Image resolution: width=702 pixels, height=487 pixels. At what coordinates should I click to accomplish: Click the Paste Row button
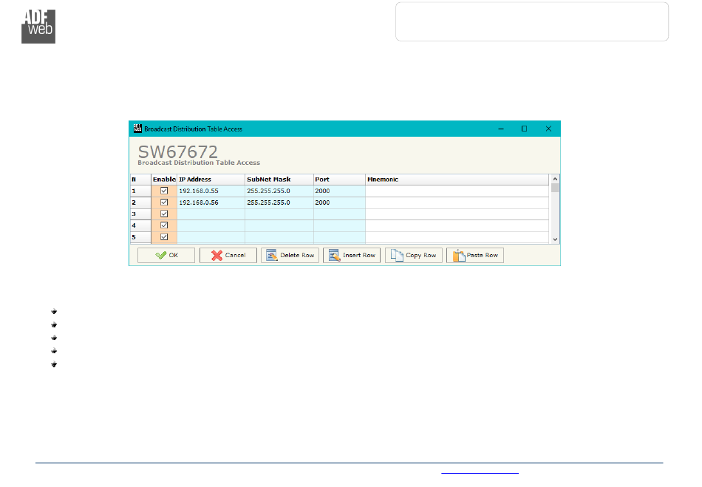[x=475, y=255]
